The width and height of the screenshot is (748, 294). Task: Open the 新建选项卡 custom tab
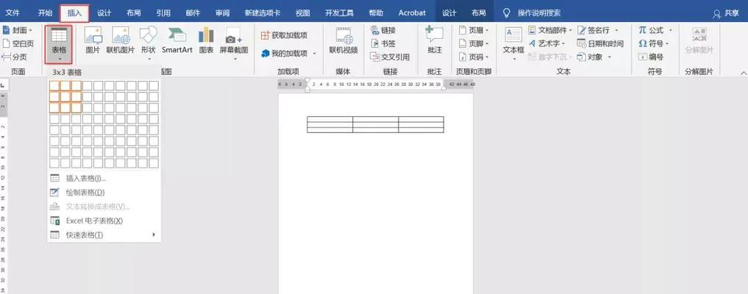(x=263, y=13)
